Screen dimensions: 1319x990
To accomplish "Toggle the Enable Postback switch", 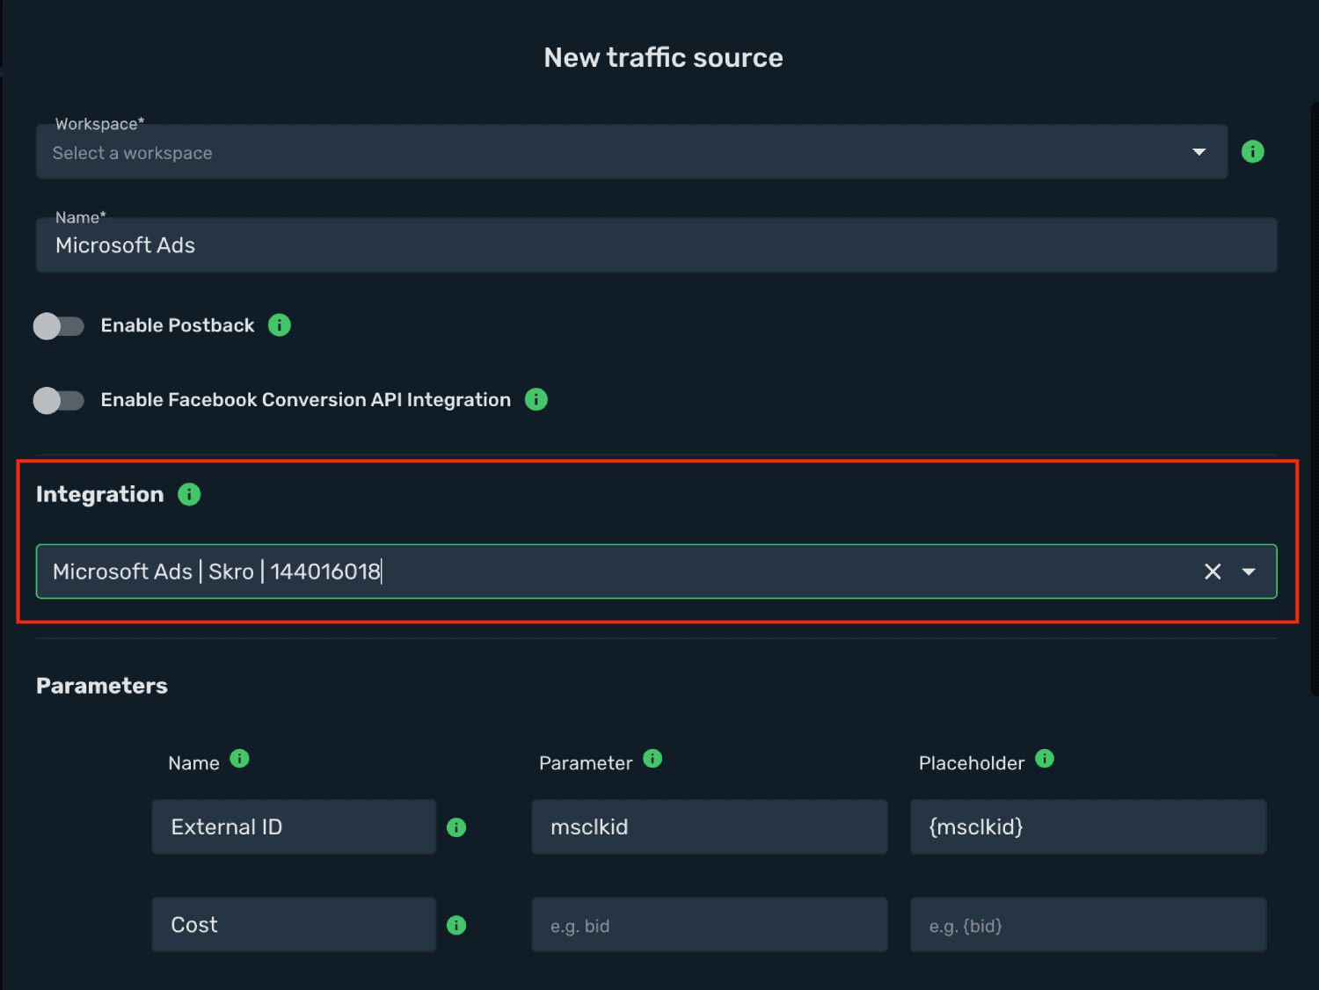I will click(x=59, y=326).
